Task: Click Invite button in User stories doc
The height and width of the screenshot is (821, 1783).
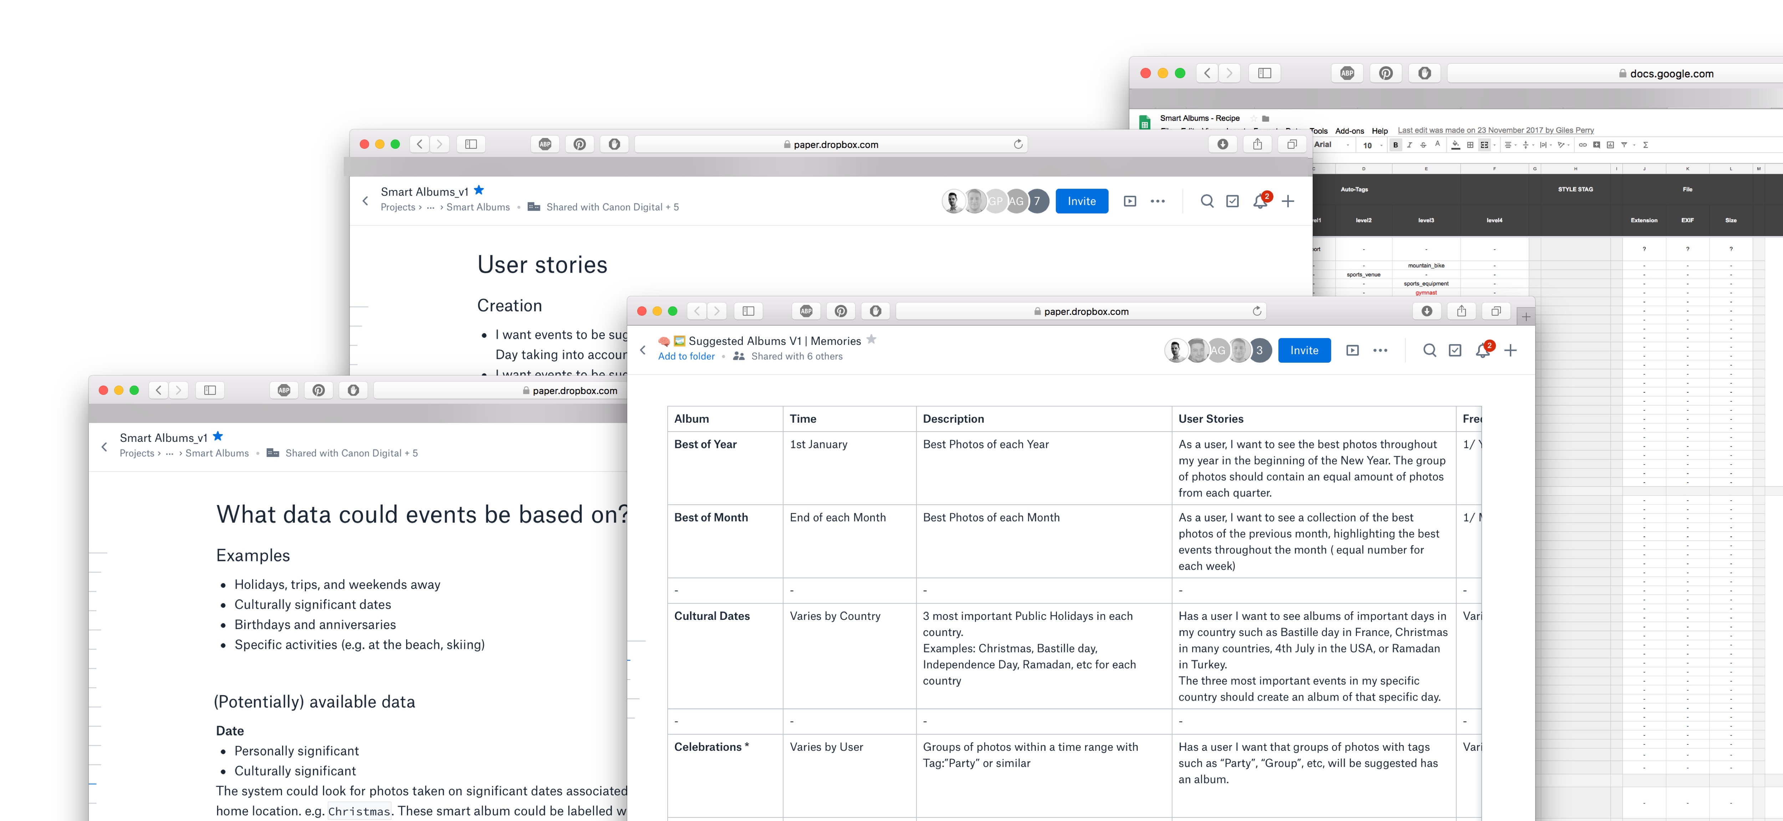Action: 1082,202
